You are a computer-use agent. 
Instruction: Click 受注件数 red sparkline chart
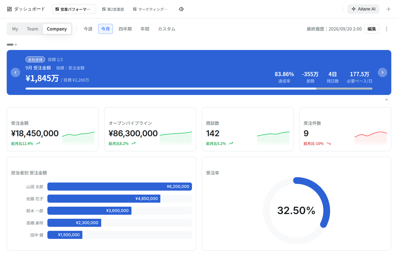[x=371, y=138]
